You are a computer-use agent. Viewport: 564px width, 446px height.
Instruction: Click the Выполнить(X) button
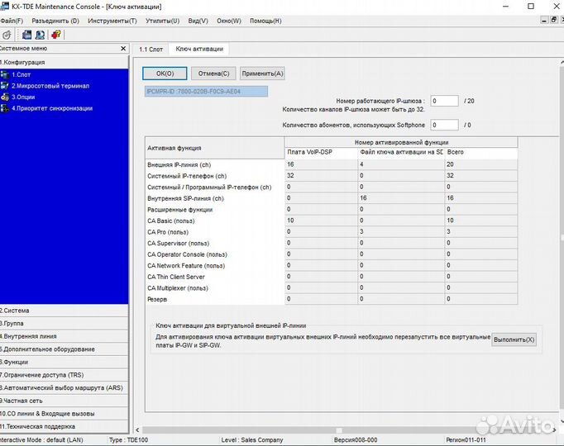[514, 339]
